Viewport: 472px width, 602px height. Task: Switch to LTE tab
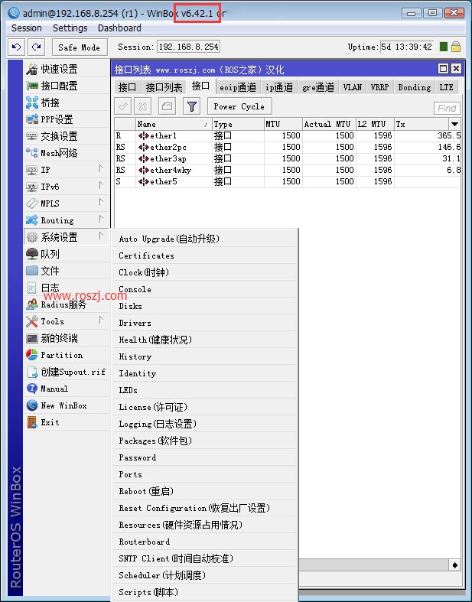coord(446,87)
